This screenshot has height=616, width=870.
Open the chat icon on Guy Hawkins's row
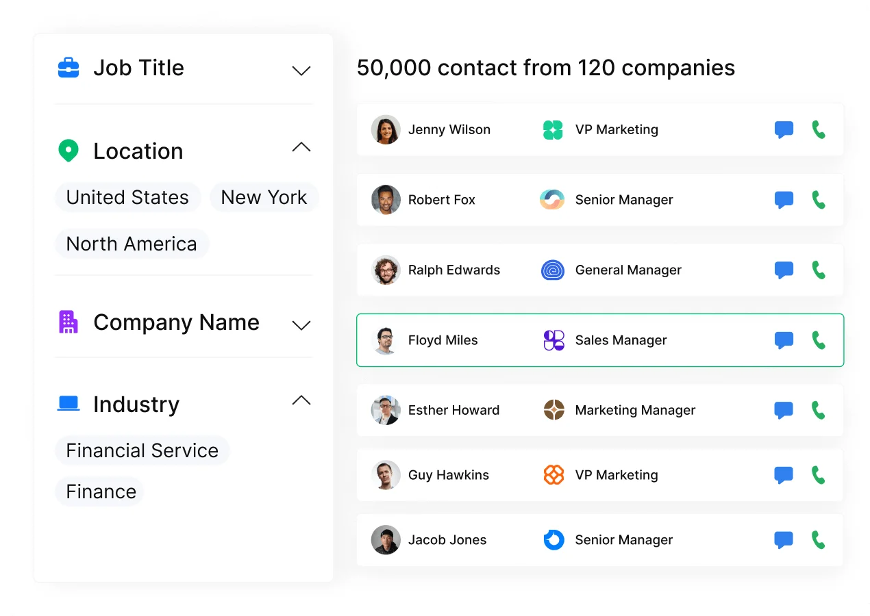[x=783, y=474]
